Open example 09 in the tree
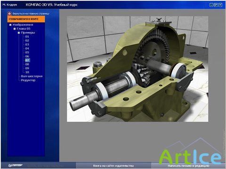 tap(27, 68)
